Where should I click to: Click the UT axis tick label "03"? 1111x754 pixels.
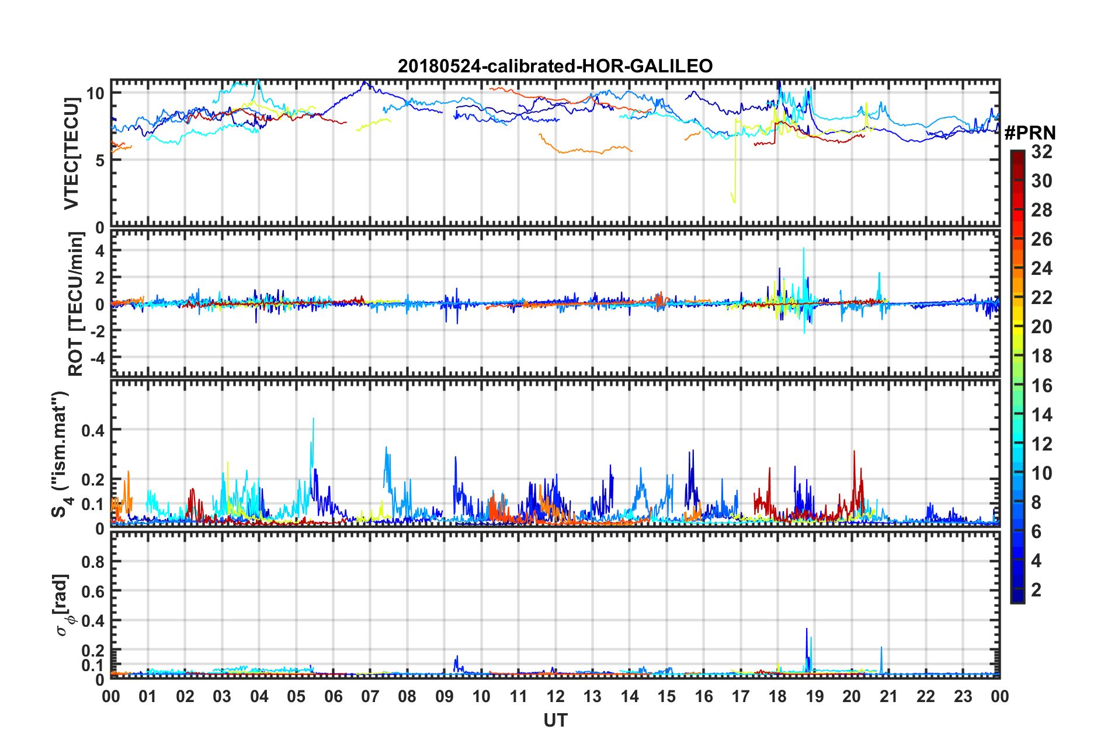point(222,697)
